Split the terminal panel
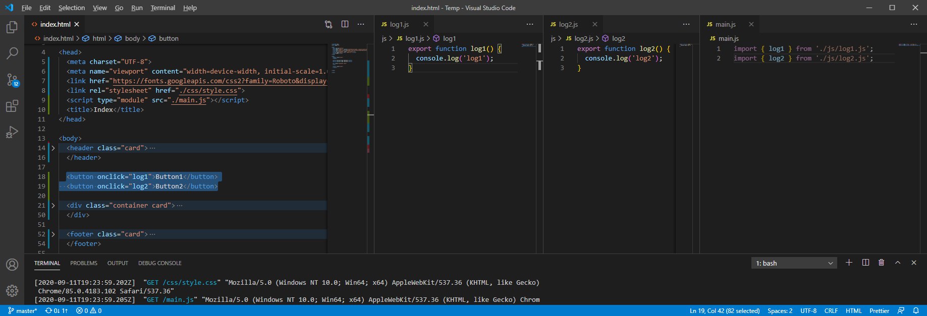Viewport: 927px width, 316px height. click(865, 263)
